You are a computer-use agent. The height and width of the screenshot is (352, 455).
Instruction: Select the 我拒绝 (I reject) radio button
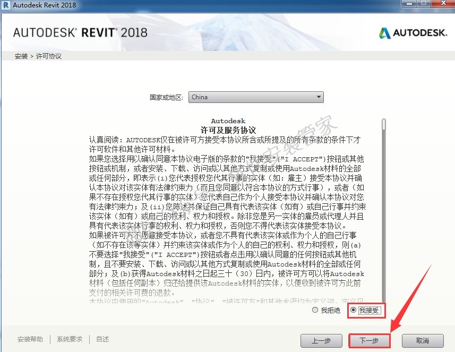click(x=315, y=310)
